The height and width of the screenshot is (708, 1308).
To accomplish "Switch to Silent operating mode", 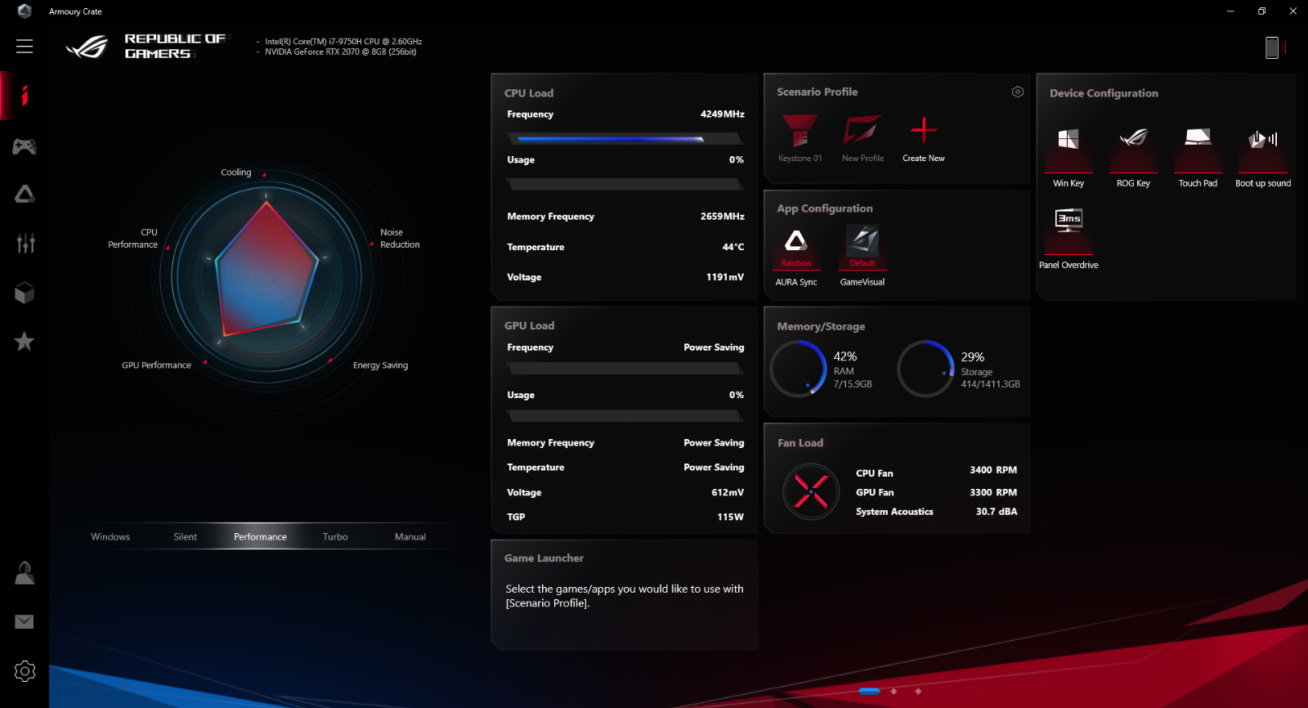I will click(x=185, y=537).
